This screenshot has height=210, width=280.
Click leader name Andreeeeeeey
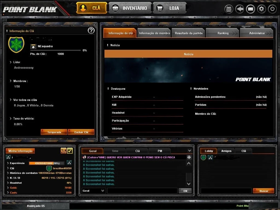pos(24,68)
